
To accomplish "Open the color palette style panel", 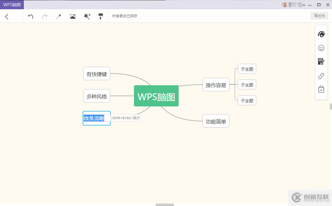I will tap(321, 34).
